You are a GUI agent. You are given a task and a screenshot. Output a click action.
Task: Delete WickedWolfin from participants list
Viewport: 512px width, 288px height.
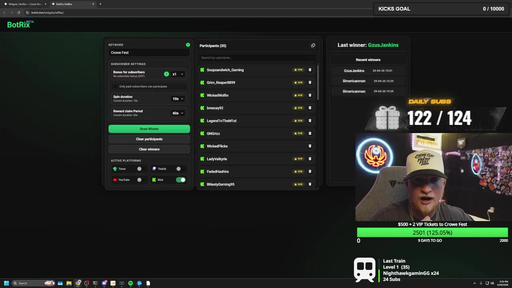click(310, 95)
